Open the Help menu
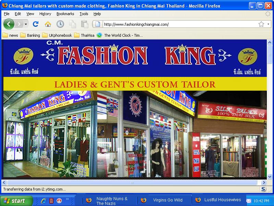 [x=97, y=14]
